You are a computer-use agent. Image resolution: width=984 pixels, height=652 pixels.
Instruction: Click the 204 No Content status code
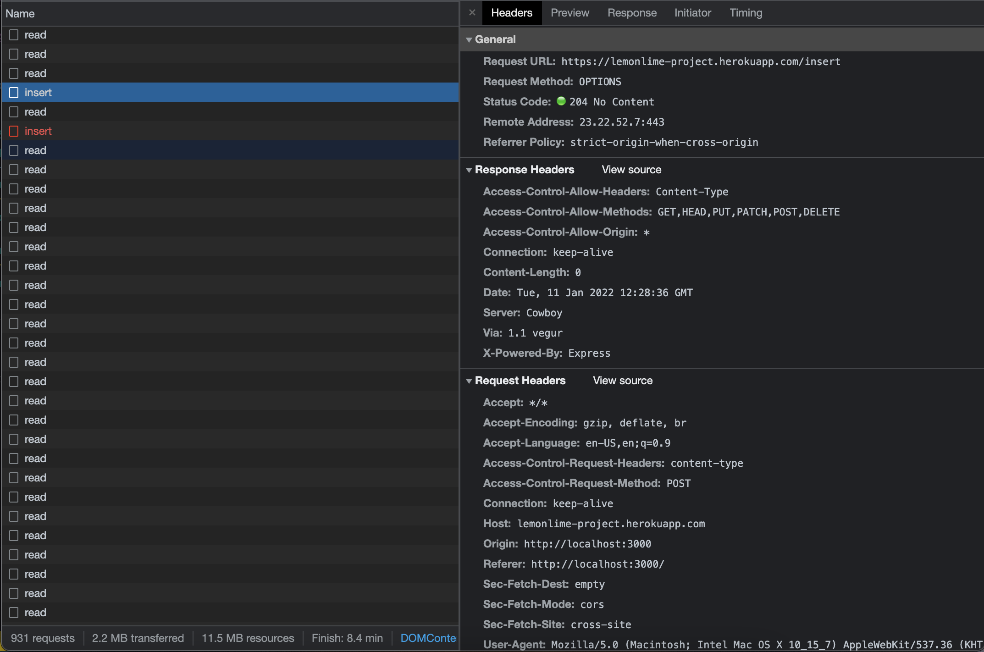pos(612,102)
